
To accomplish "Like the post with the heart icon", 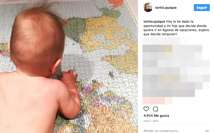I will [x=146, y=109].
